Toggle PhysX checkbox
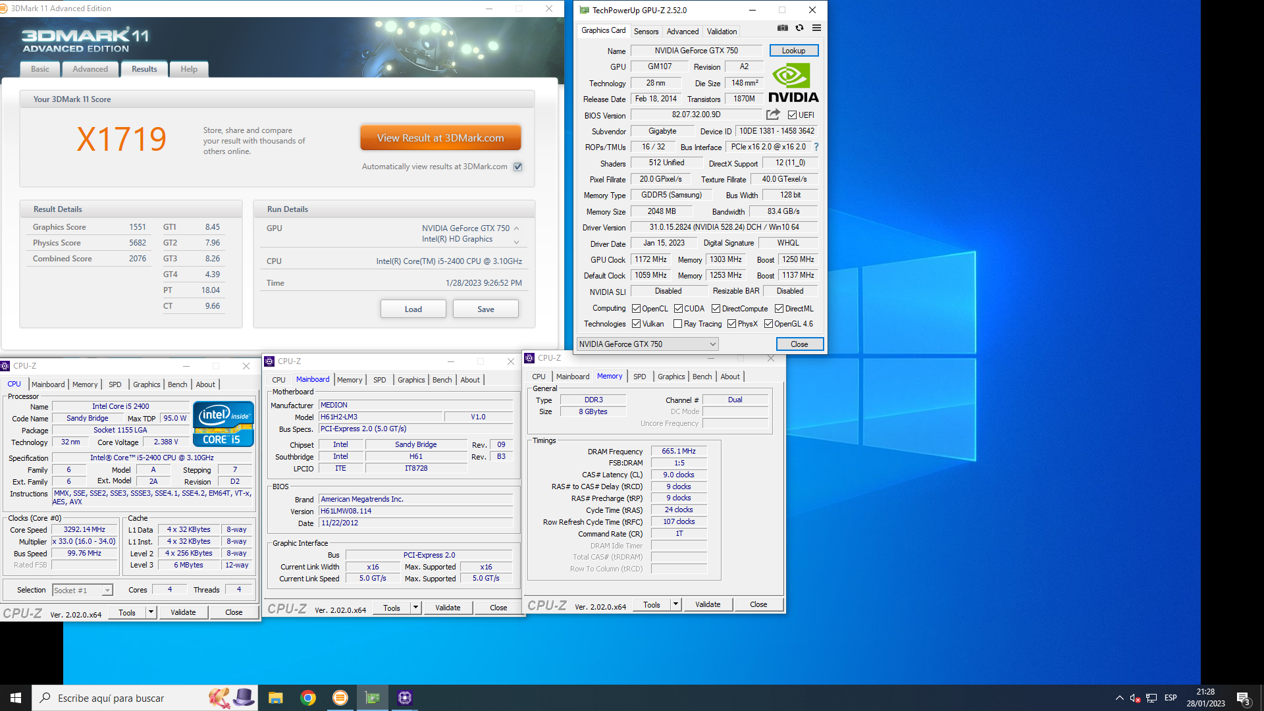1264x711 pixels. [x=731, y=323]
